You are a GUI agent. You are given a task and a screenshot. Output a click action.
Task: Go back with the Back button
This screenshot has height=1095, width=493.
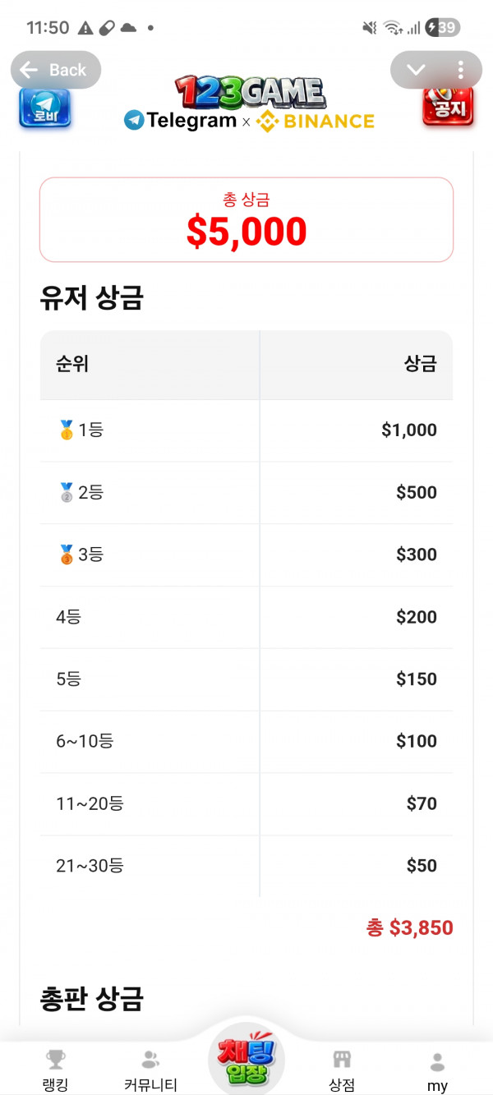coord(55,70)
